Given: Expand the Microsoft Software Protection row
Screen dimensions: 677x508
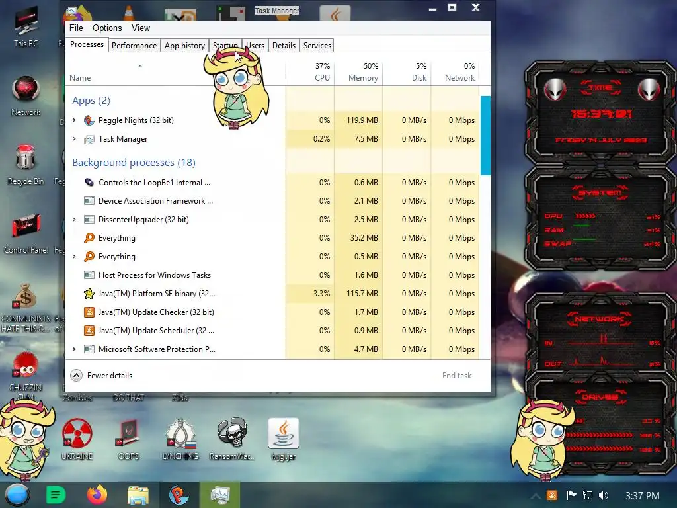Looking at the screenshot, I should tap(74, 349).
